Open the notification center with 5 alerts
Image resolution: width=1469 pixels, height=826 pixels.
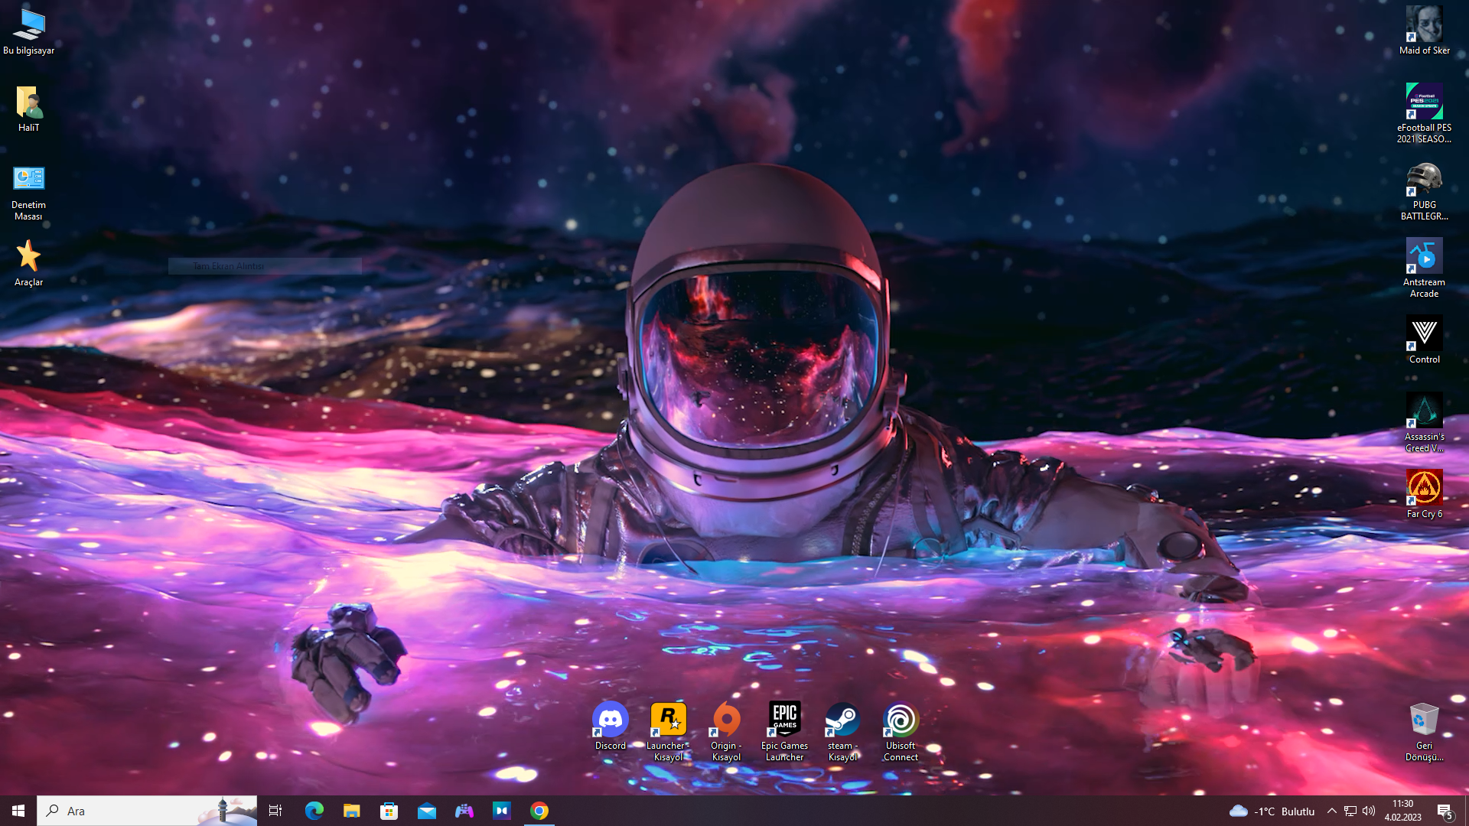point(1445,811)
